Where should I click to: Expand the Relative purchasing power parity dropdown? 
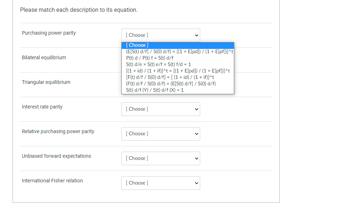[160, 133]
